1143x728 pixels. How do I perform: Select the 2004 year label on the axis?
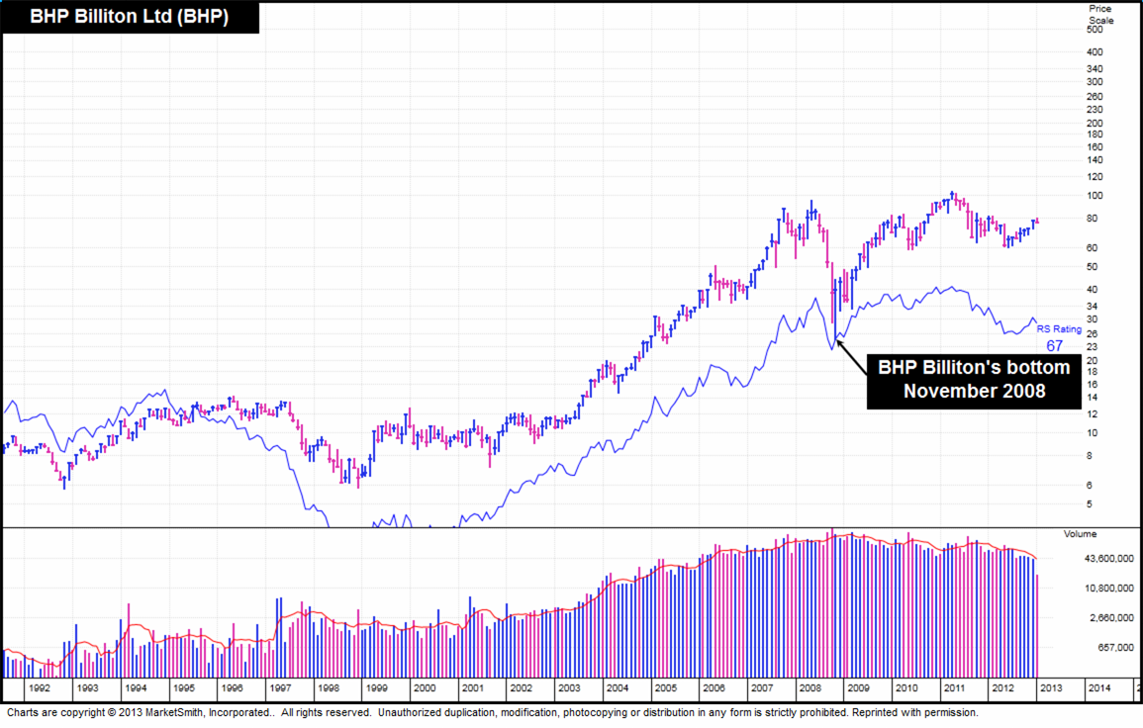(x=617, y=687)
